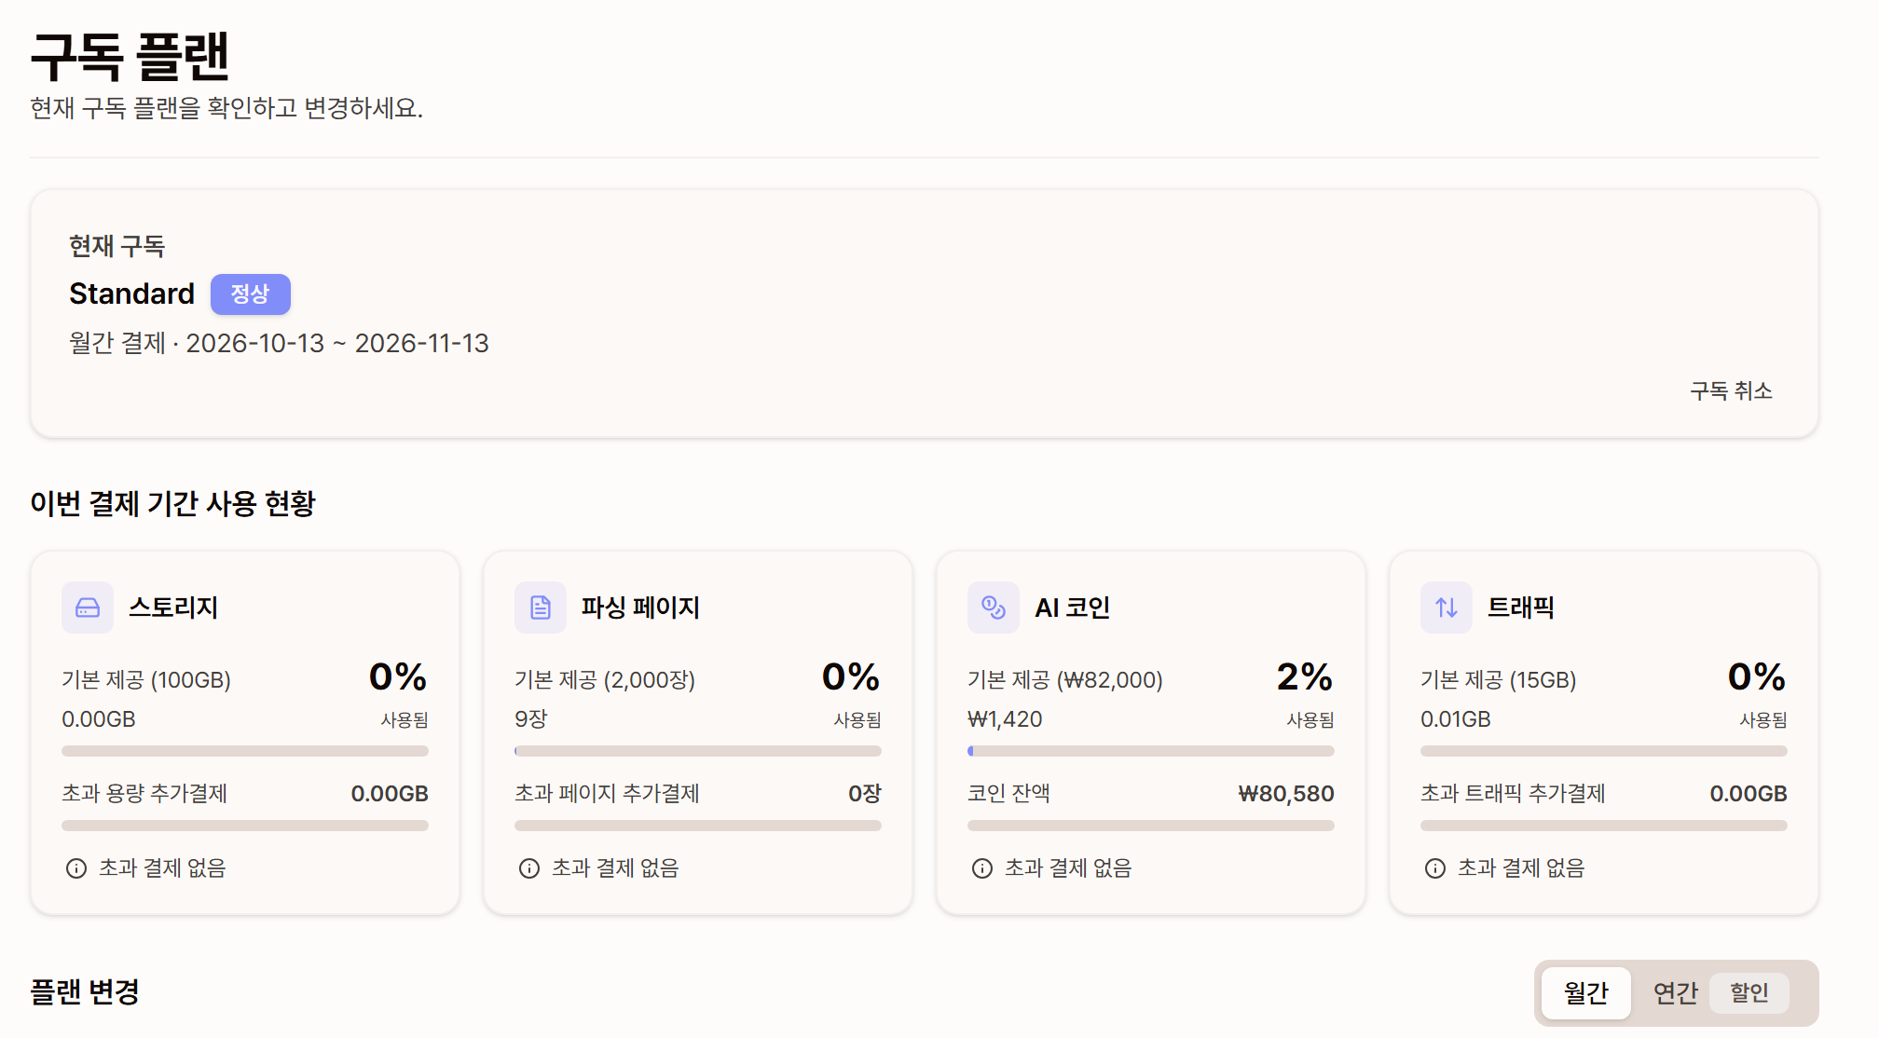Click the 현재 구독 label

tap(117, 246)
